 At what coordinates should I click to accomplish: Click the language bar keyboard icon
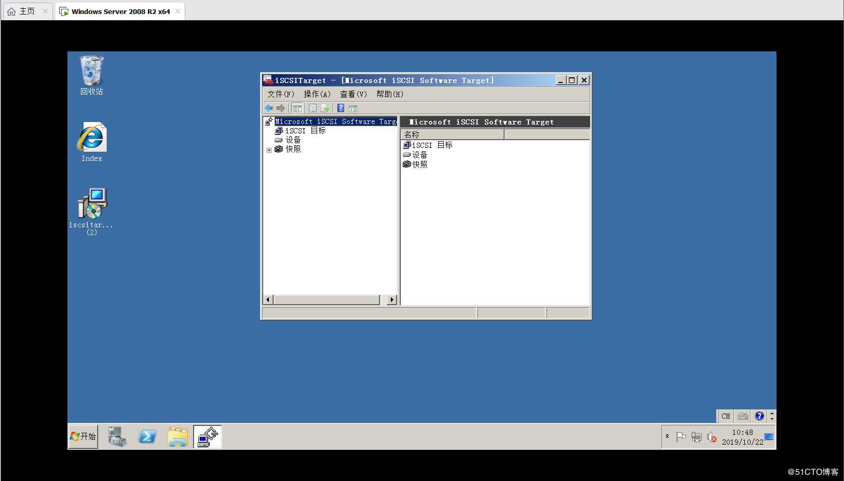click(x=743, y=416)
